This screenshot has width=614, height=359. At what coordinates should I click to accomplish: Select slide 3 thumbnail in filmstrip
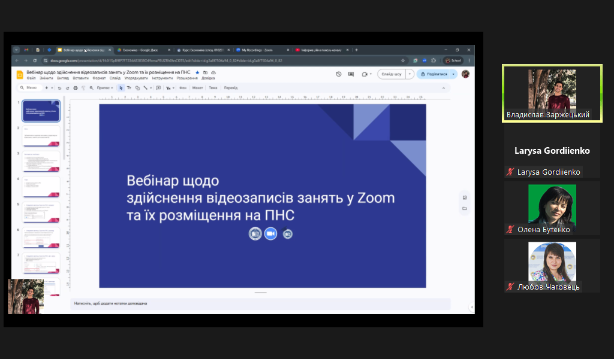click(41, 162)
